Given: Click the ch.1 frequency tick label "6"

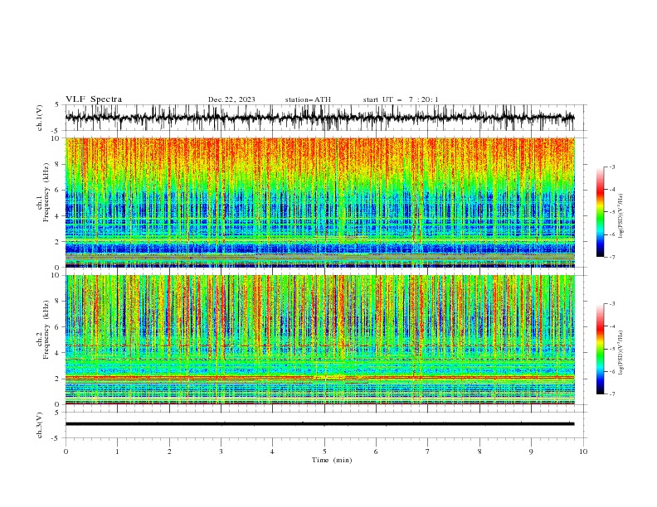Looking at the screenshot, I should click(58, 190).
